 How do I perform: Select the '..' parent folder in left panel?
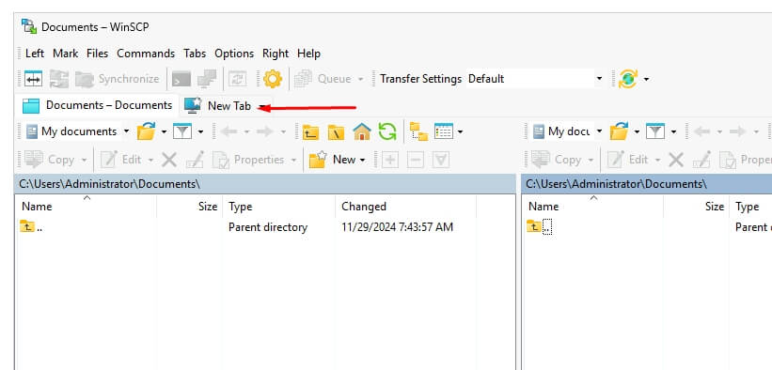pyautogui.click(x=31, y=227)
